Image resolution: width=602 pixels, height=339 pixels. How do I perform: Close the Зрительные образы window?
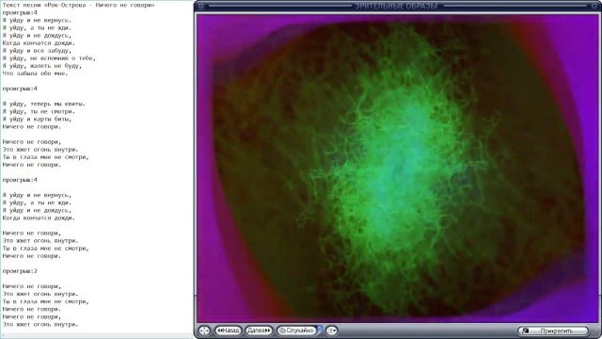tap(594, 6)
